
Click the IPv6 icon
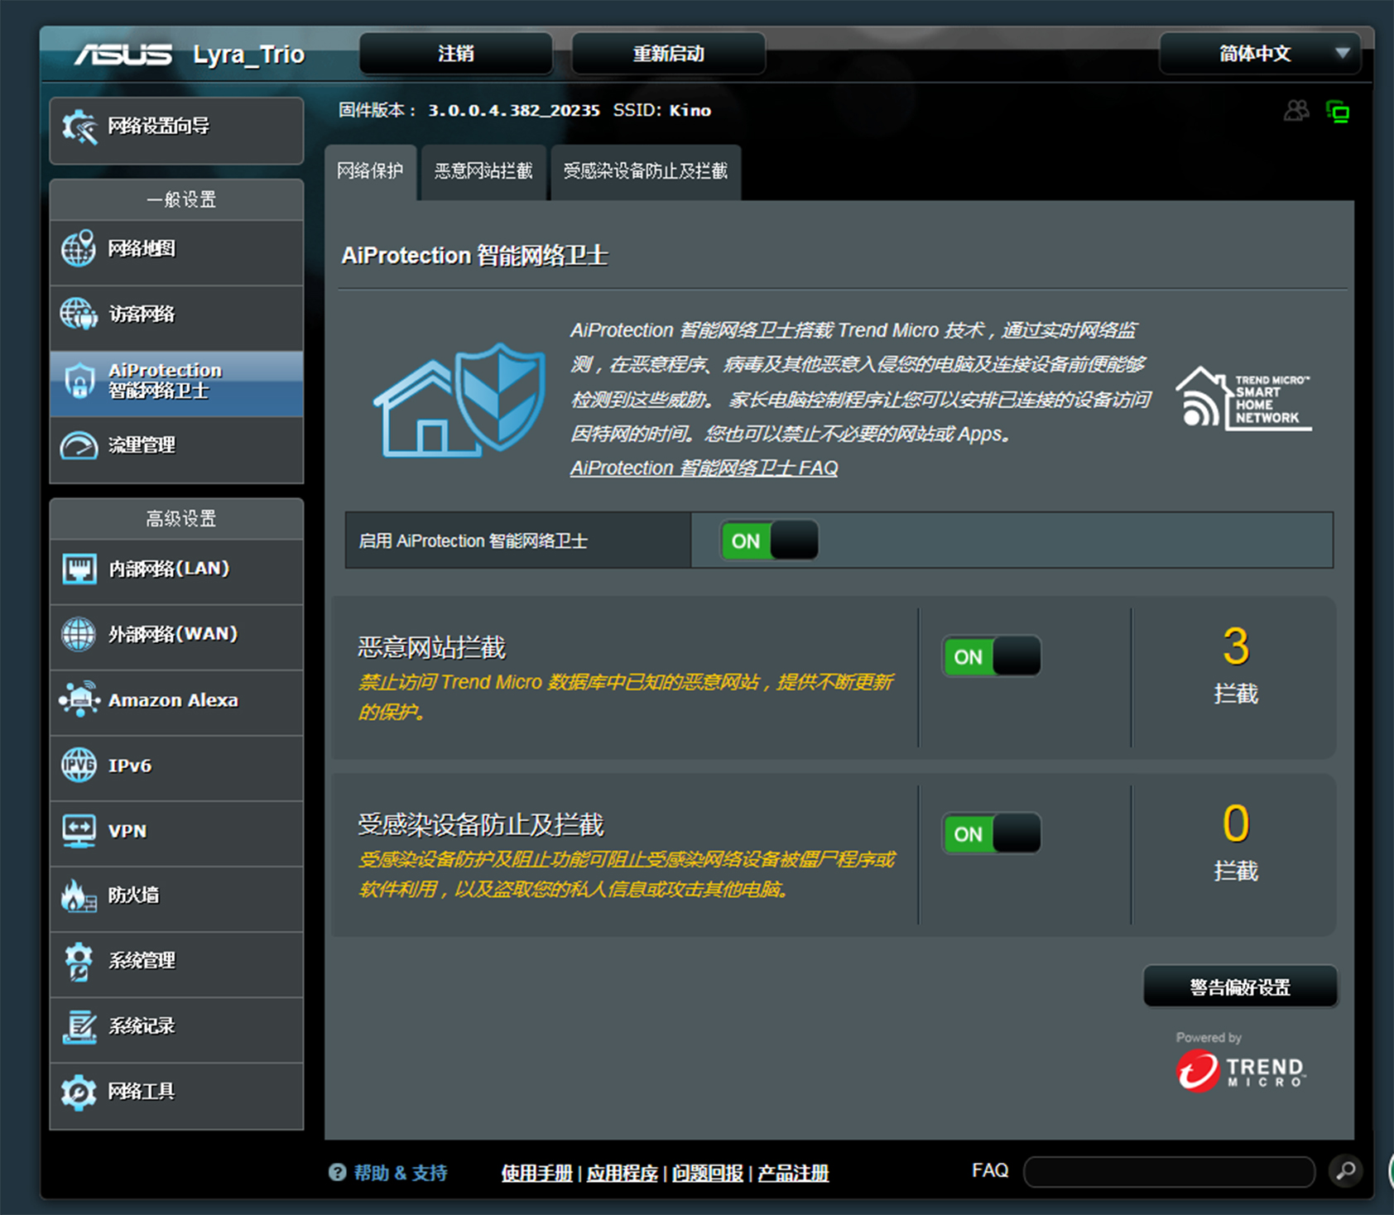[79, 765]
